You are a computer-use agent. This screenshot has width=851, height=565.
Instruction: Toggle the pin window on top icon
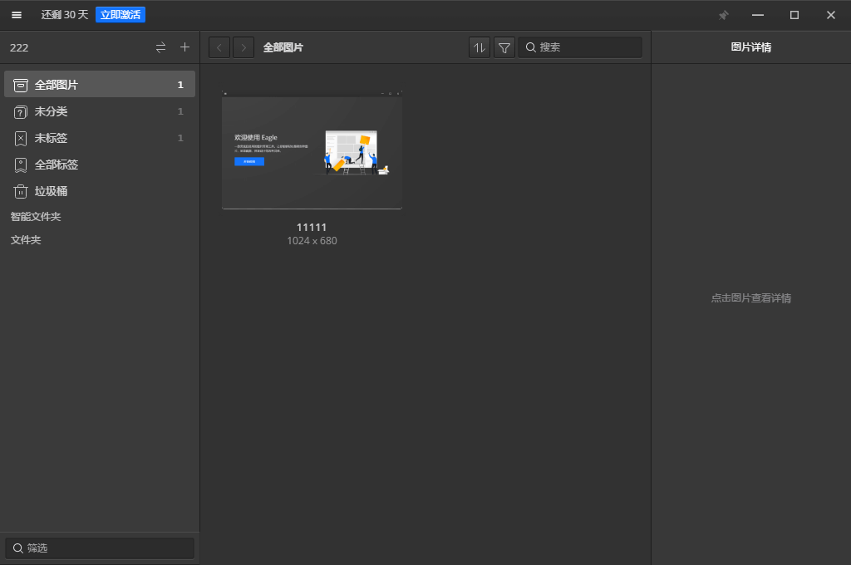pyautogui.click(x=723, y=15)
